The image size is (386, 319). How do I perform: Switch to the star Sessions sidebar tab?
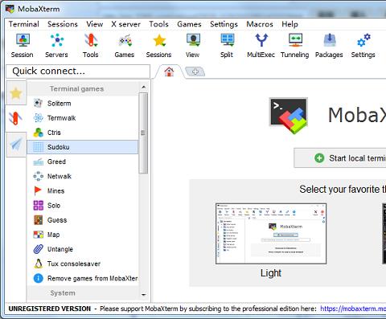[x=16, y=93]
